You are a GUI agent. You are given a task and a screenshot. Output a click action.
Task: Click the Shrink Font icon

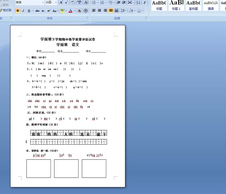(x=66, y=2)
